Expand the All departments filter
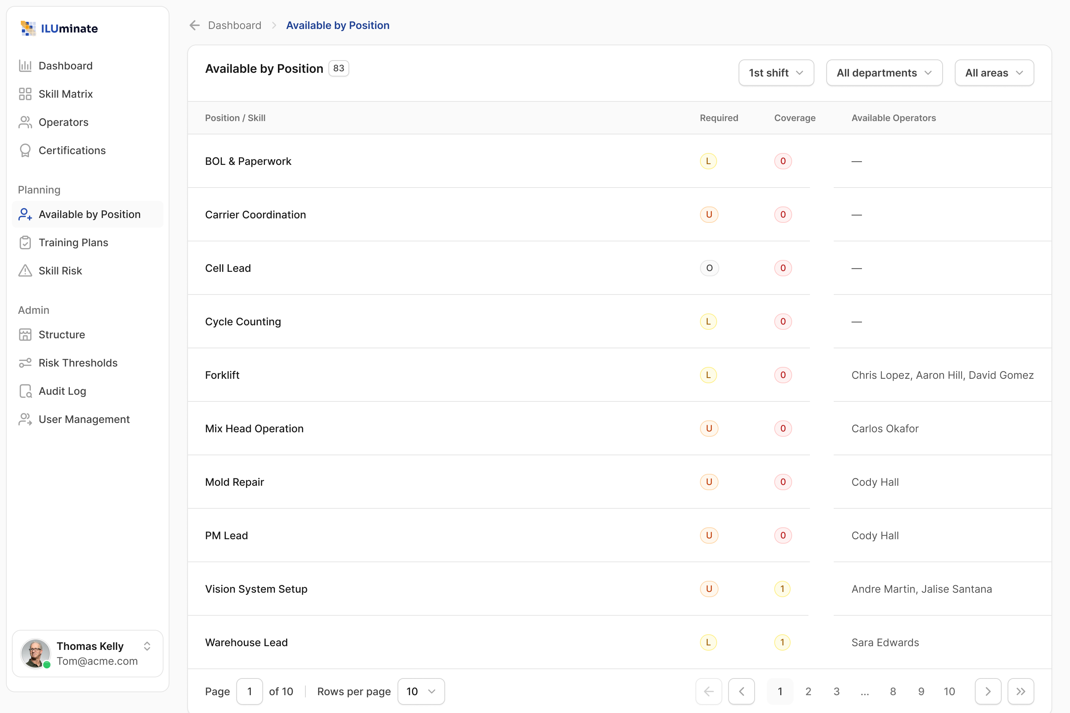Viewport: 1070px width, 713px height. click(884, 73)
